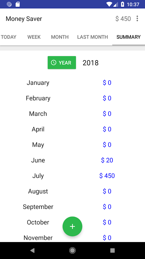Select the January month row
145x259 pixels.
[72, 83]
